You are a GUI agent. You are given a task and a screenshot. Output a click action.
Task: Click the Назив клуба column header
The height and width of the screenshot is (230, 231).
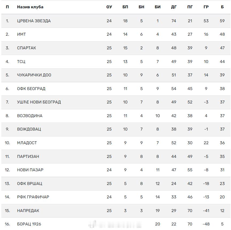30,7
